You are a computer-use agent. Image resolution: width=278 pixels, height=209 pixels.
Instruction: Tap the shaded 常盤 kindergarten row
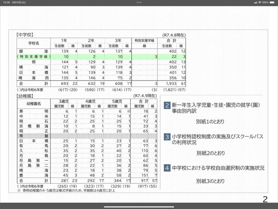pyautogui.click(x=87, y=136)
